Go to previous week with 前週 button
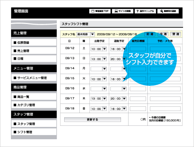 click(x=150, y=34)
